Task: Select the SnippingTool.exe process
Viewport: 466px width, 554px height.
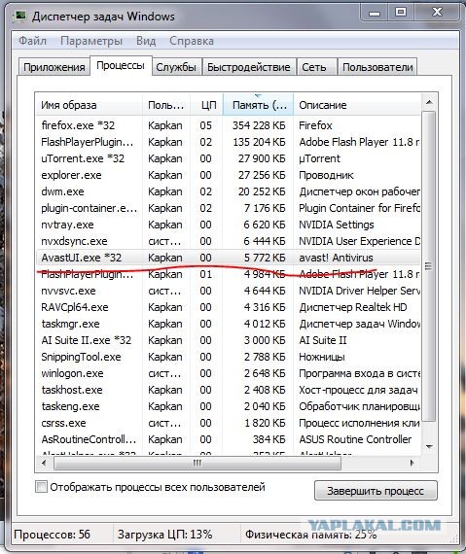Action: coord(228,357)
